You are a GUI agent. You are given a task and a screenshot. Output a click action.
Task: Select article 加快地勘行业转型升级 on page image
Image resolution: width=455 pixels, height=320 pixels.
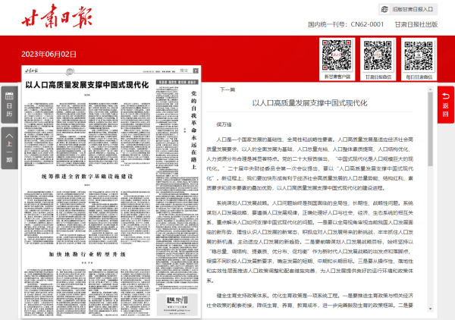(x=87, y=254)
